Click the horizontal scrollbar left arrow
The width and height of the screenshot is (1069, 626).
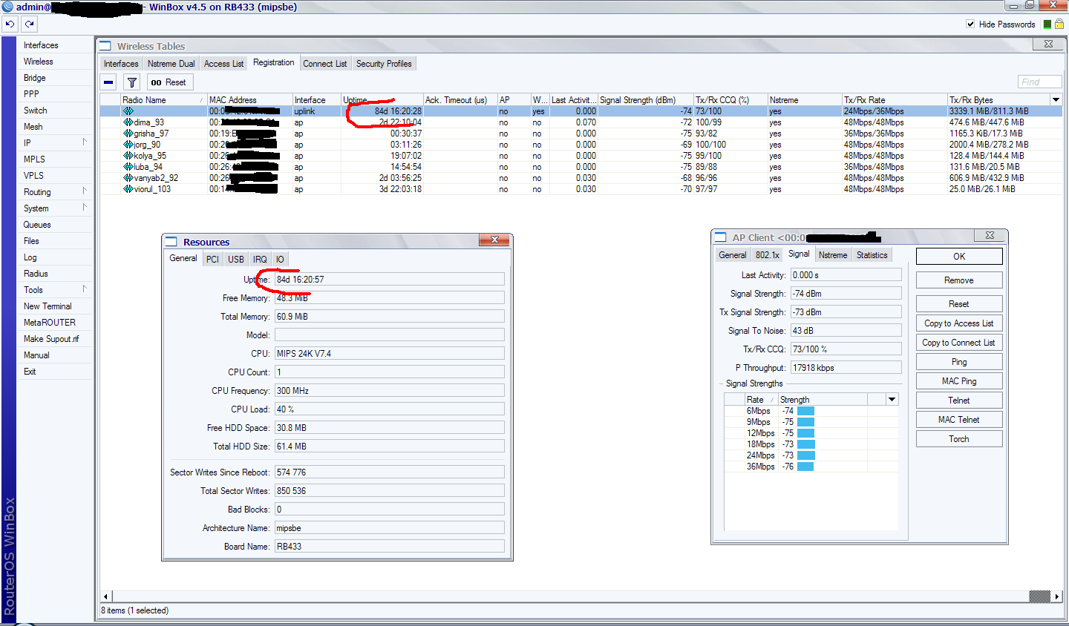106,596
